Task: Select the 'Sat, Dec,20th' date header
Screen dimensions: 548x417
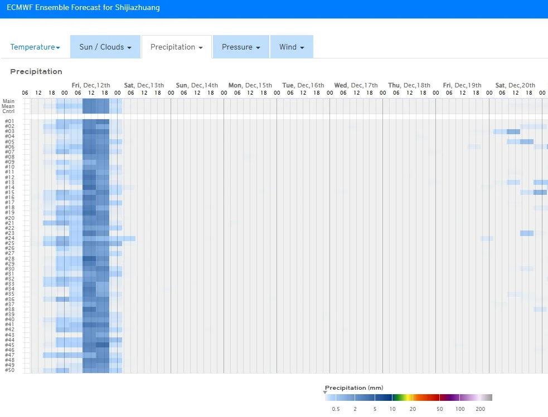Action: [x=515, y=85]
